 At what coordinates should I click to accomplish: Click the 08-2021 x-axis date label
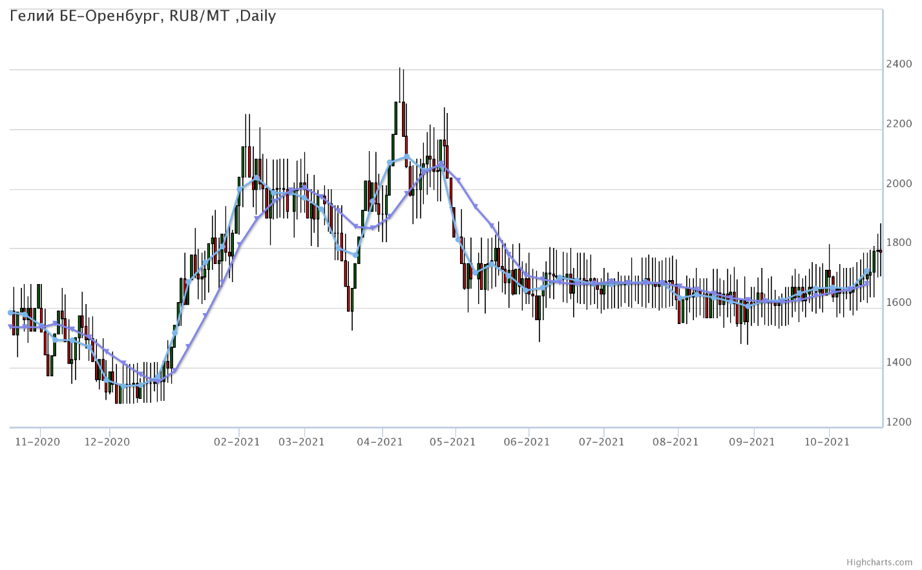(676, 442)
